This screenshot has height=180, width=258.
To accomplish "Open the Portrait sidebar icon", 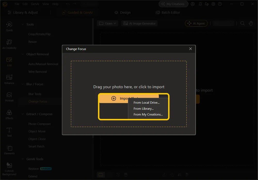I will [9, 97].
